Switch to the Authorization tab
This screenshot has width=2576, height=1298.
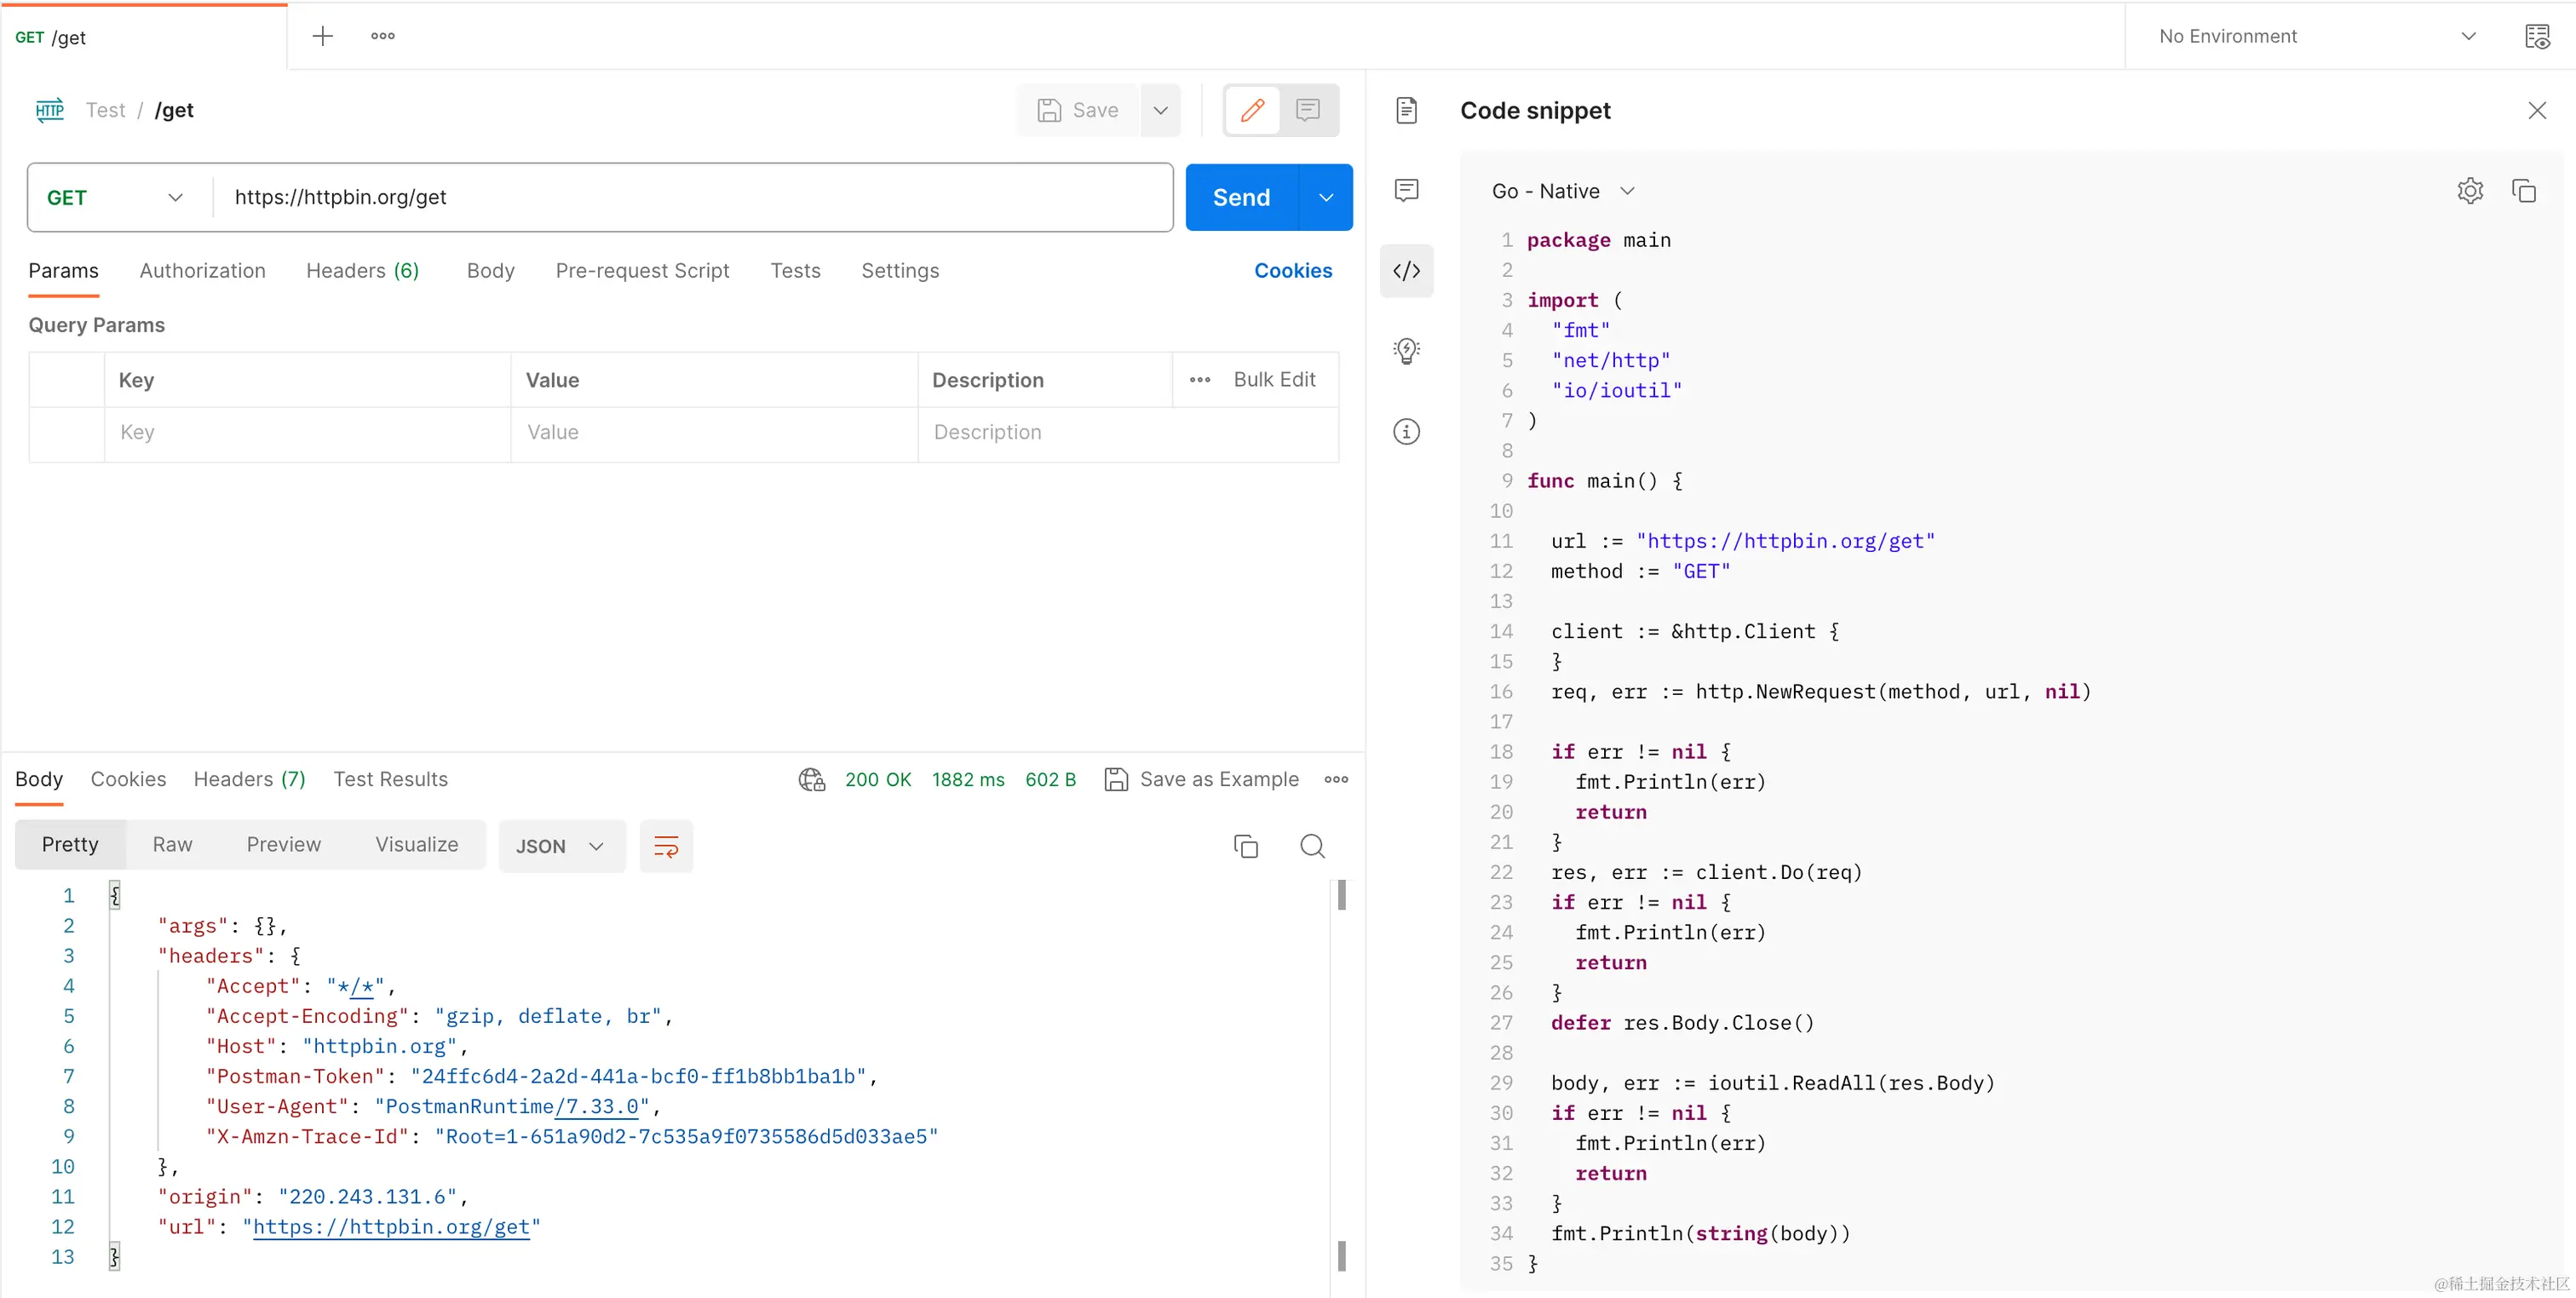click(202, 271)
